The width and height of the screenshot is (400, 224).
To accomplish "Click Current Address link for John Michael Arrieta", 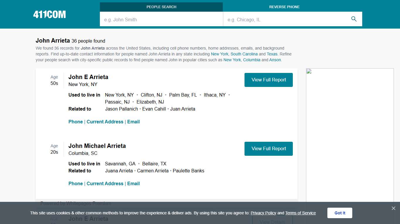I will click(105, 183).
